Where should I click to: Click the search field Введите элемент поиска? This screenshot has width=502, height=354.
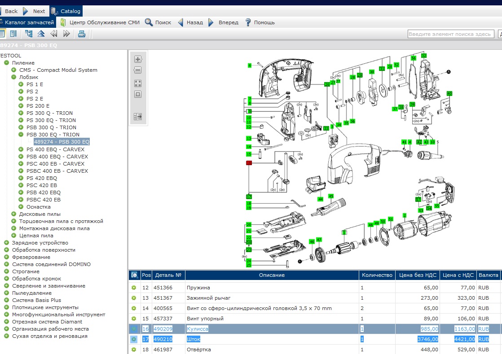point(451,34)
